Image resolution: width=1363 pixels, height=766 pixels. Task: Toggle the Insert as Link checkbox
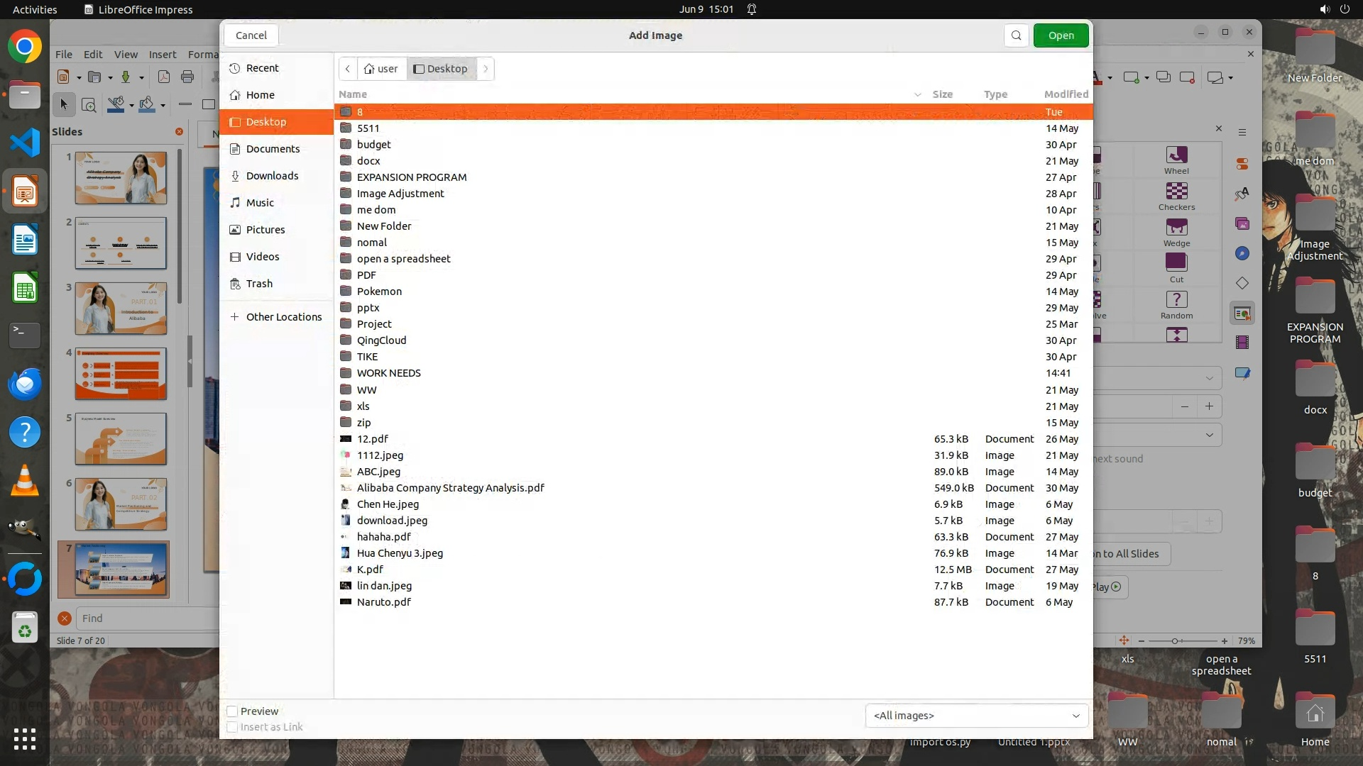(232, 727)
